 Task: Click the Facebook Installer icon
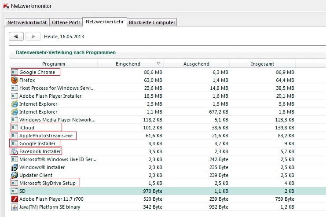coord(15,151)
